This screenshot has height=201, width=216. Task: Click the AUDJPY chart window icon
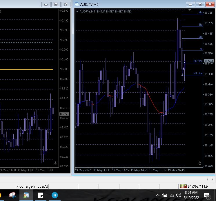pyautogui.click(x=77, y=4)
